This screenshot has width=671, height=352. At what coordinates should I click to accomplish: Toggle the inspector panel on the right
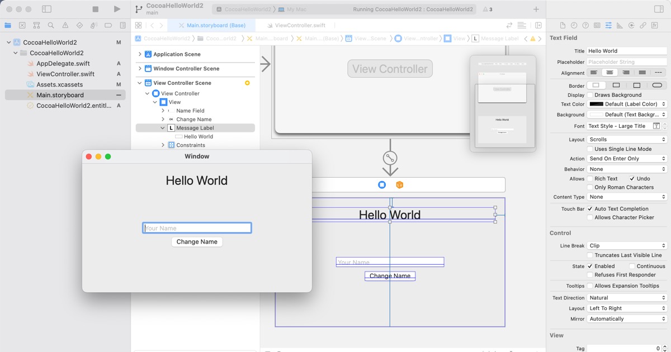click(x=659, y=9)
